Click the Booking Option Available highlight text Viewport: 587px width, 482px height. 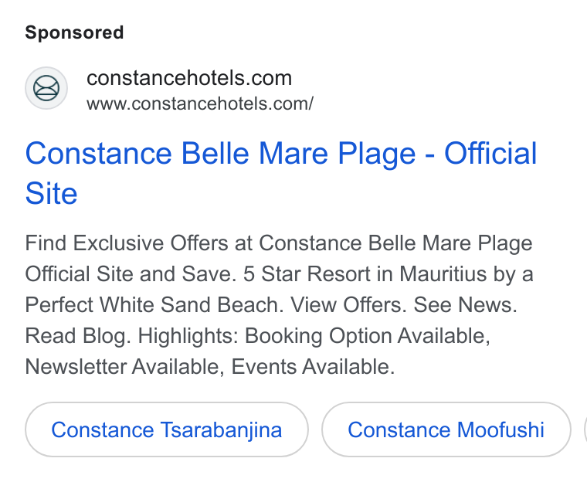pyautogui.click(x=368, y=335)
